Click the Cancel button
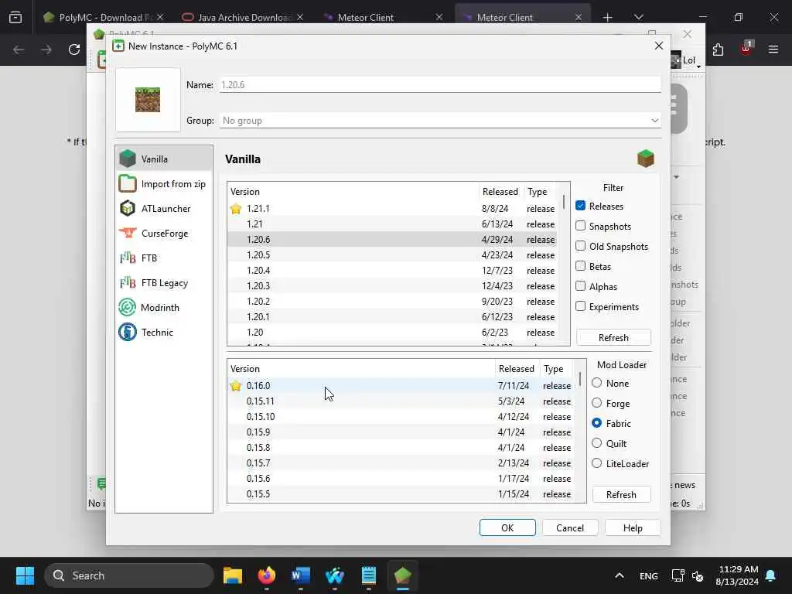Image resolution: width=792 pixels, height=594 pixels. point(570,527)
